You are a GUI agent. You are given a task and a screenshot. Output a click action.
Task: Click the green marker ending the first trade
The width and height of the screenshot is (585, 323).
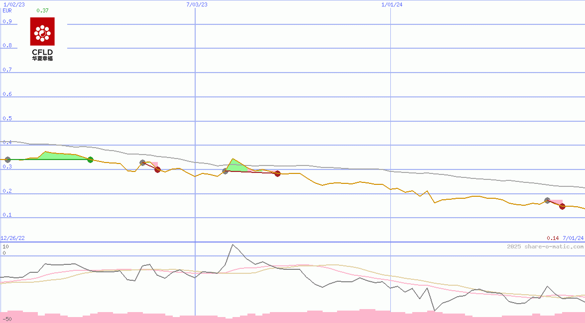[x=90, y=160]
